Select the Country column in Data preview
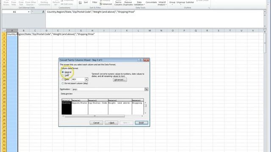271x152 pixels. point(66,107)
